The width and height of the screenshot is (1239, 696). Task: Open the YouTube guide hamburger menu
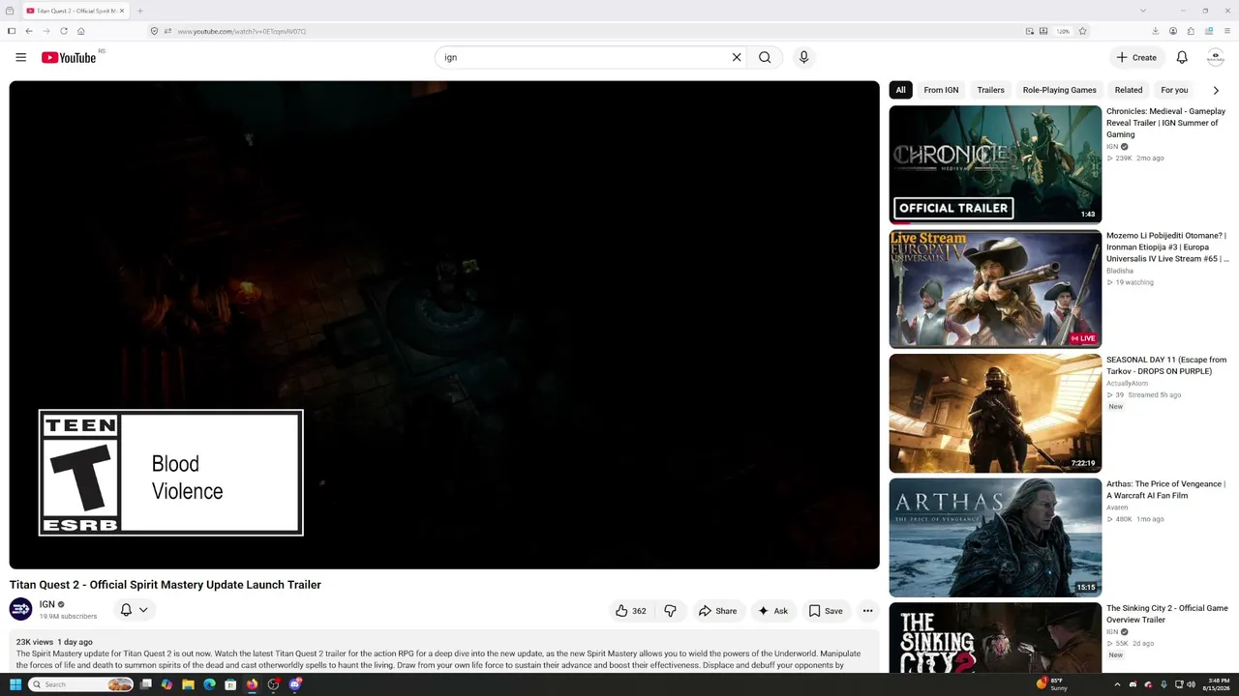tap(20, 57)
